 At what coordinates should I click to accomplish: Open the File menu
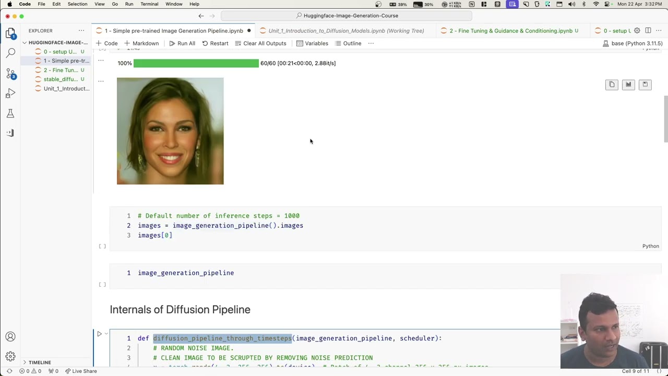pos(41,4)
